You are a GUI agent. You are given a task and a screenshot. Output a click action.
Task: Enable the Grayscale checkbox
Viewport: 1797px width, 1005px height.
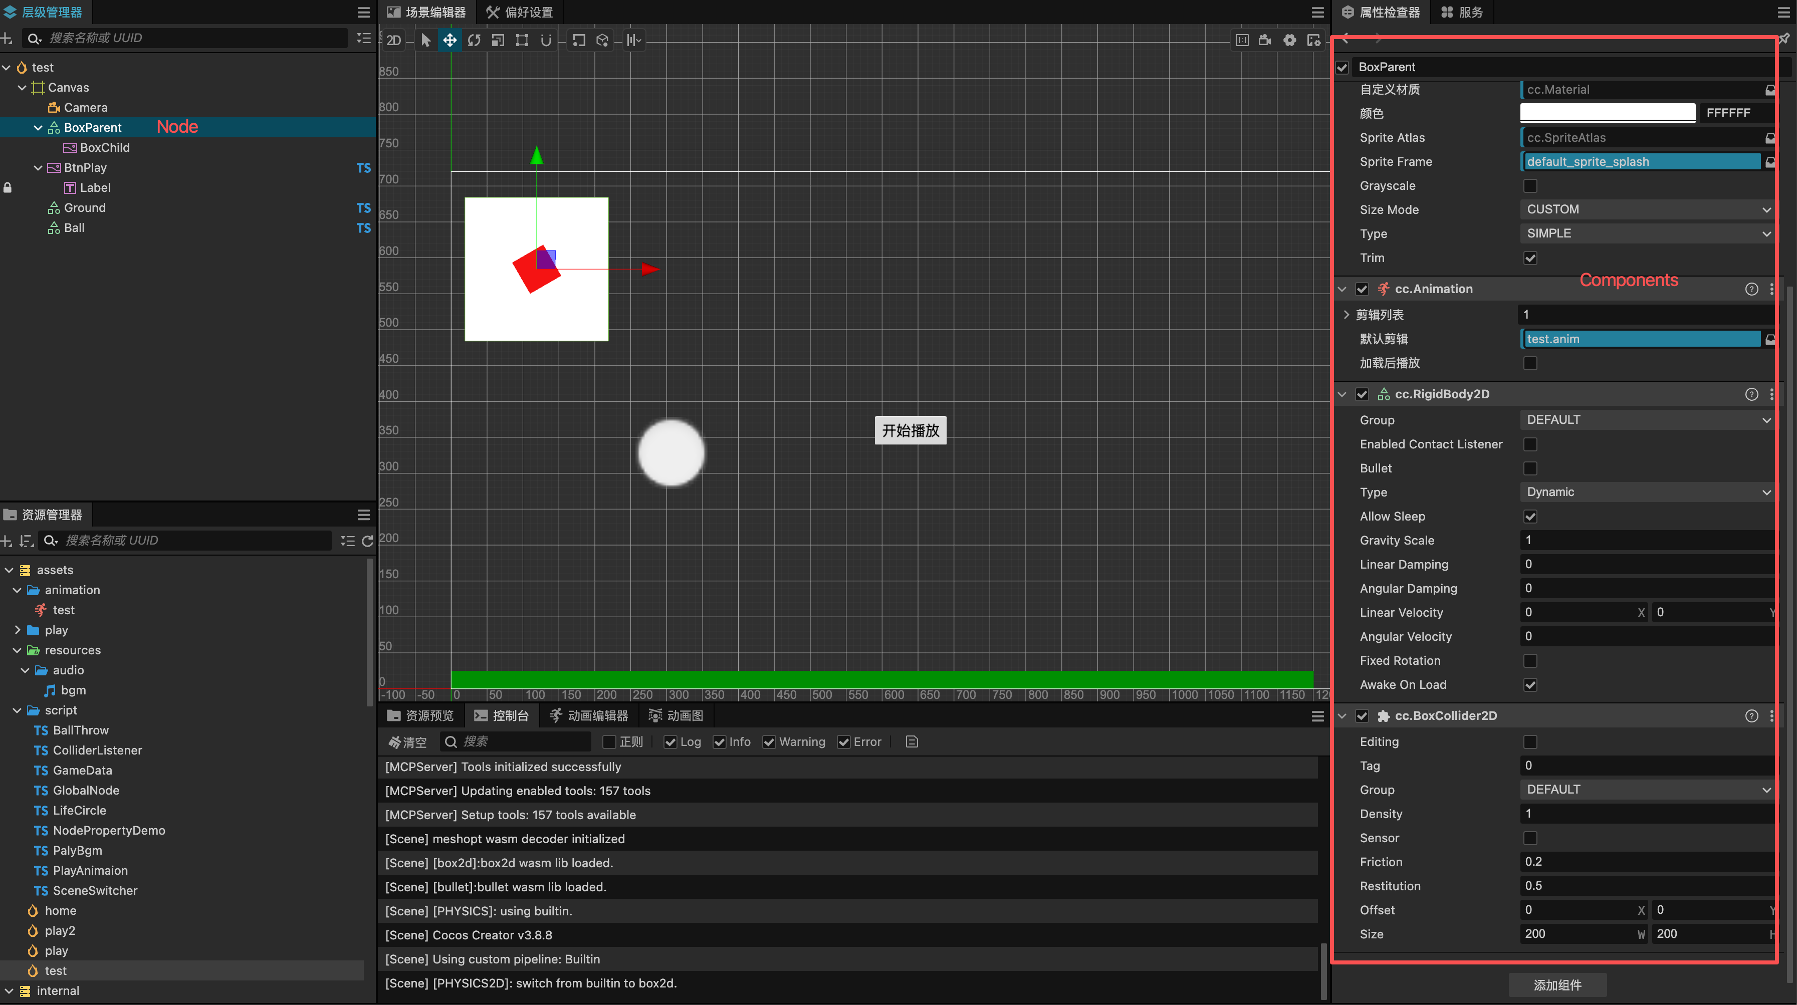[x=1530, y=185]
